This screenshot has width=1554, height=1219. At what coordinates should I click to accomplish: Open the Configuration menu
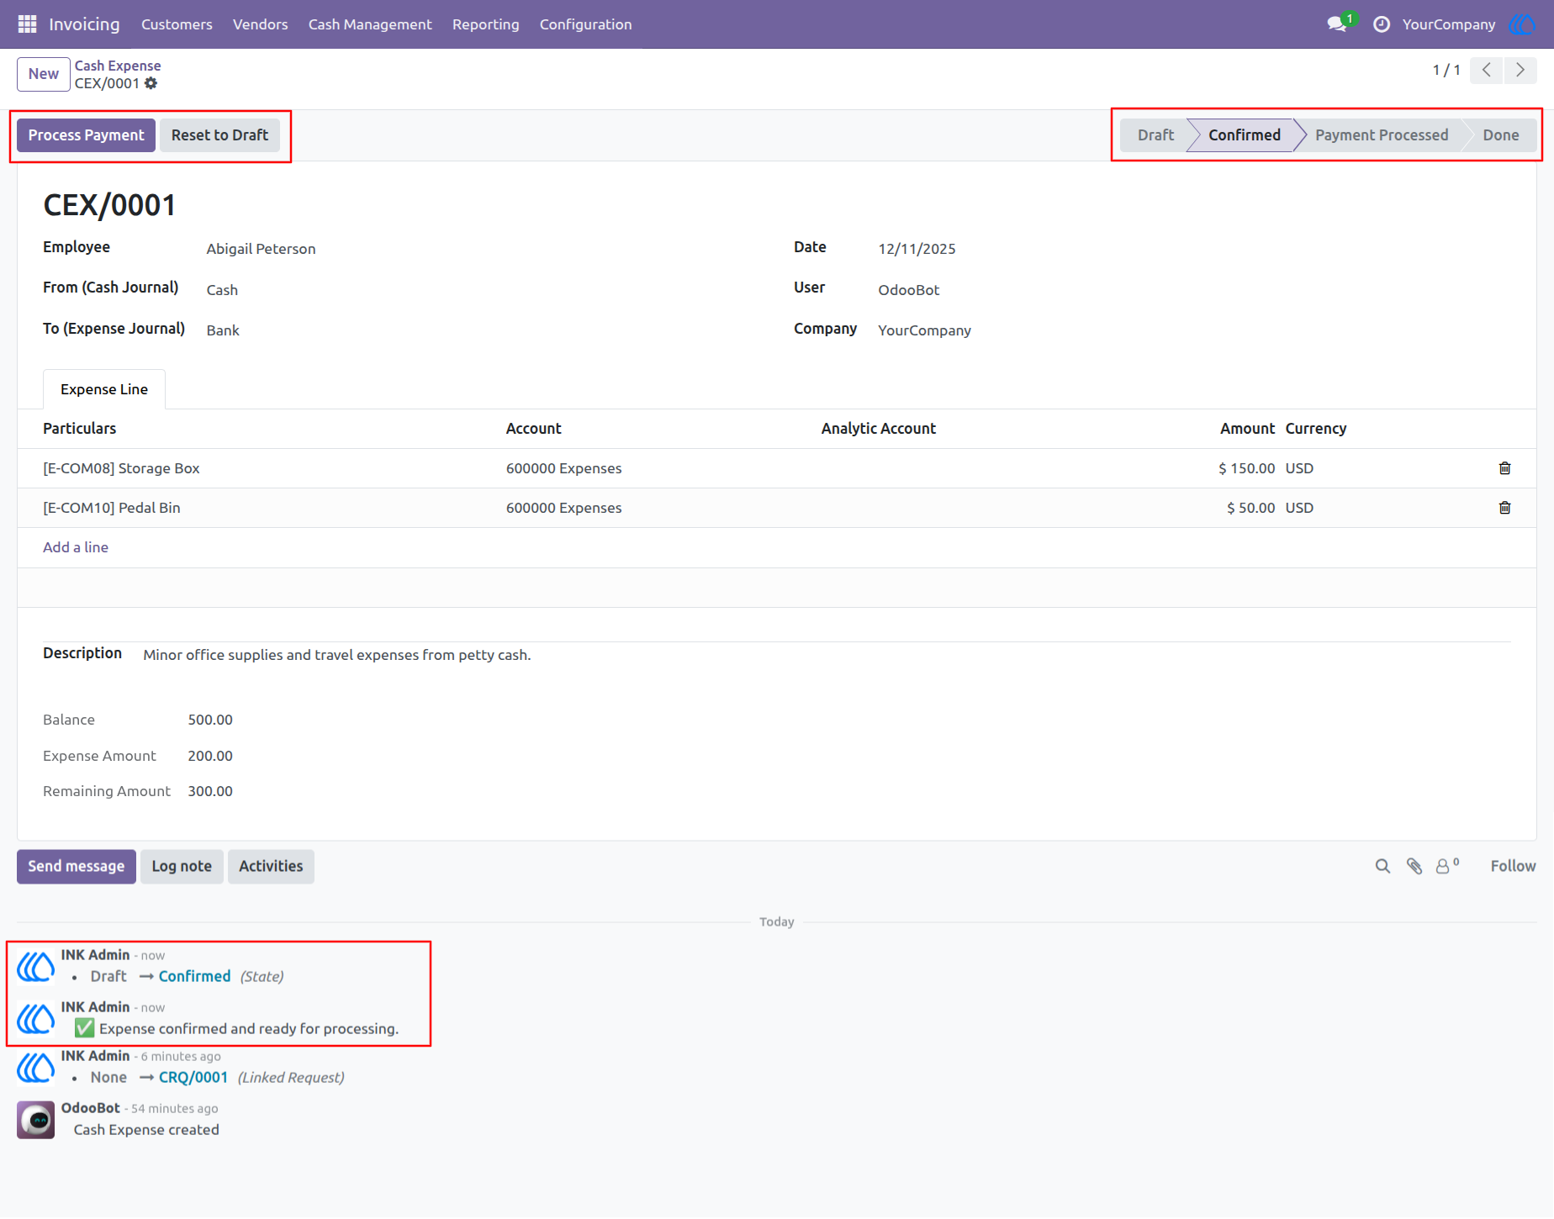[x=586, y=24]
